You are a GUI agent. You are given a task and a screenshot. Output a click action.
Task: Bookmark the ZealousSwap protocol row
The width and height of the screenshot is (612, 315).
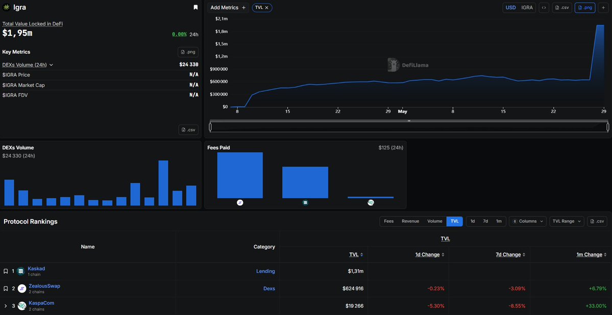tap(6, 288)
